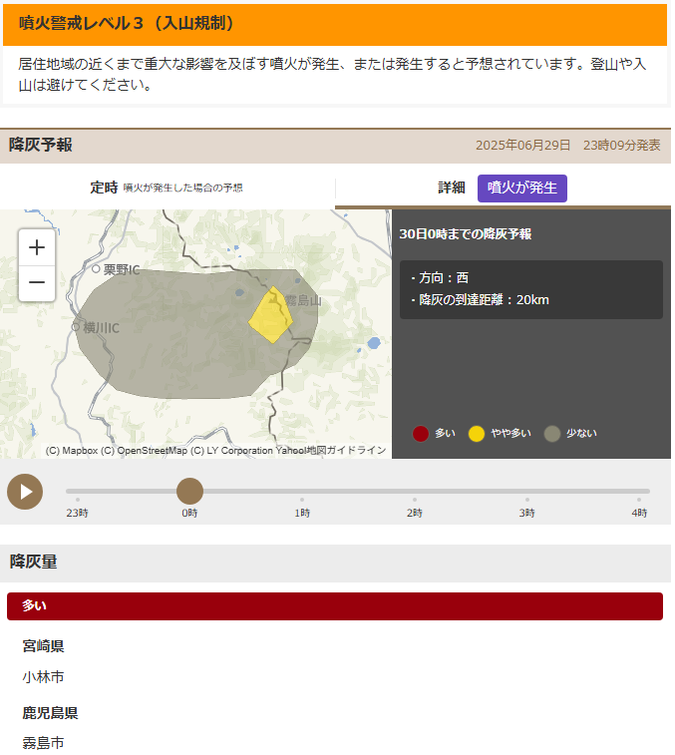The height and width of the screenshot is (755, 675).
Task: Click the gray 少ない legend swatch
Action: point(551,434)
